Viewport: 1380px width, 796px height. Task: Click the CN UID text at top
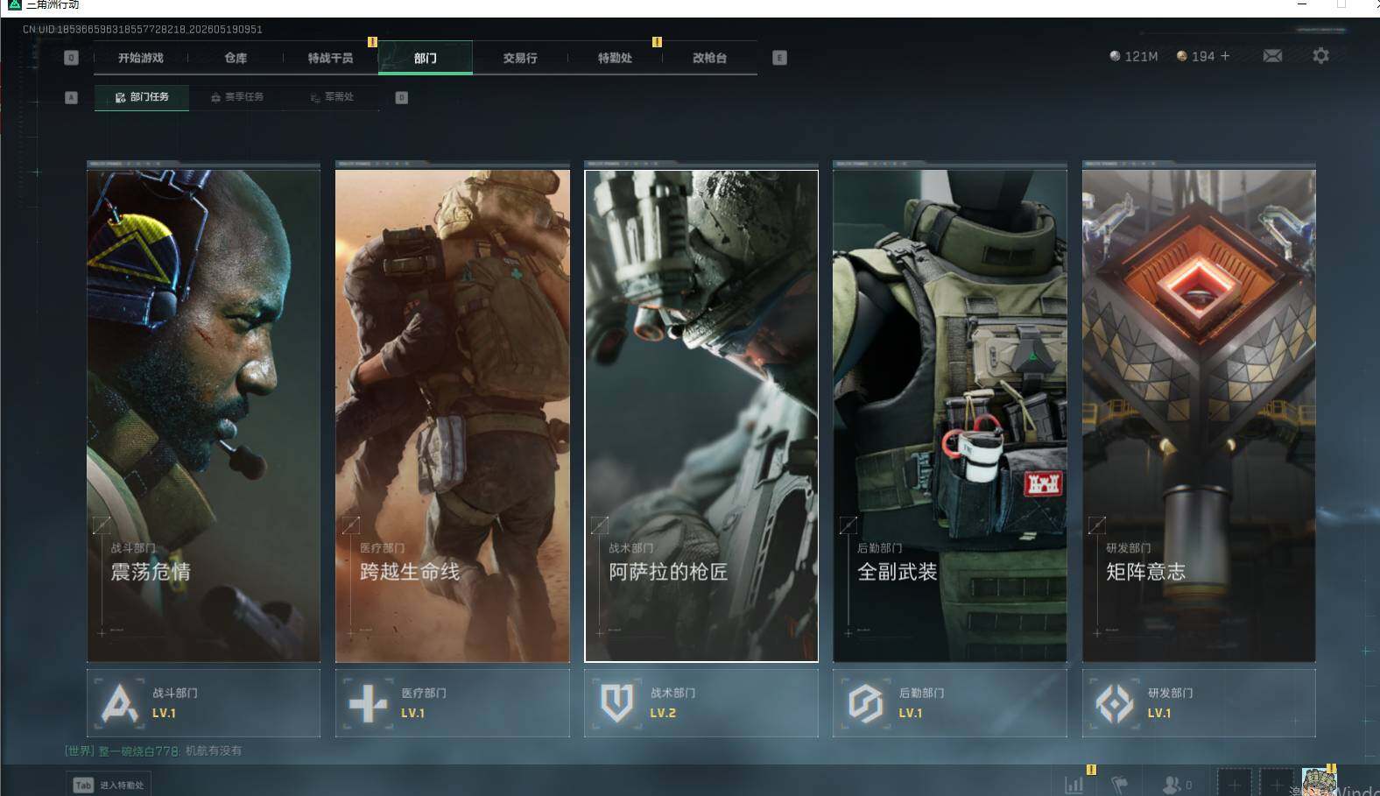tap(143, 29)
